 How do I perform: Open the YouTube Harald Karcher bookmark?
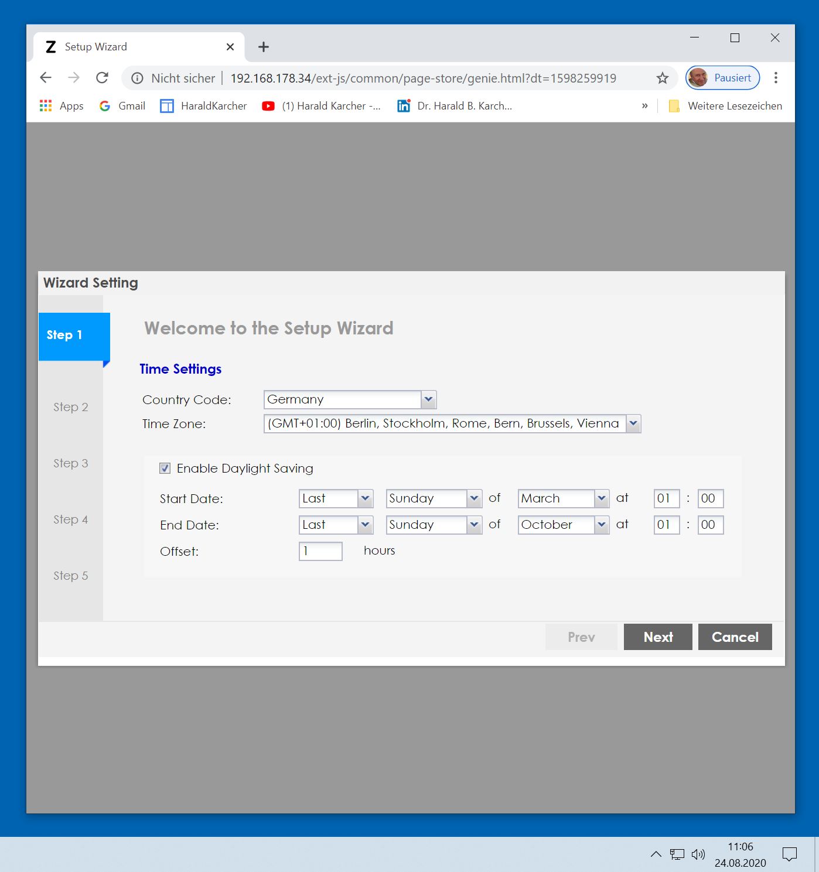tap(321, 106)
